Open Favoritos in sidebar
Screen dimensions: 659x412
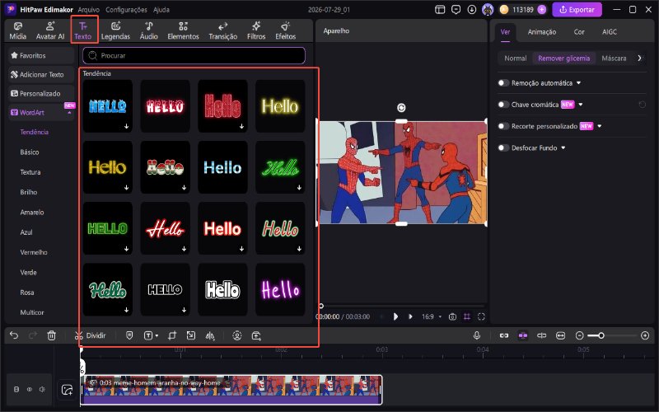[41, 55]
